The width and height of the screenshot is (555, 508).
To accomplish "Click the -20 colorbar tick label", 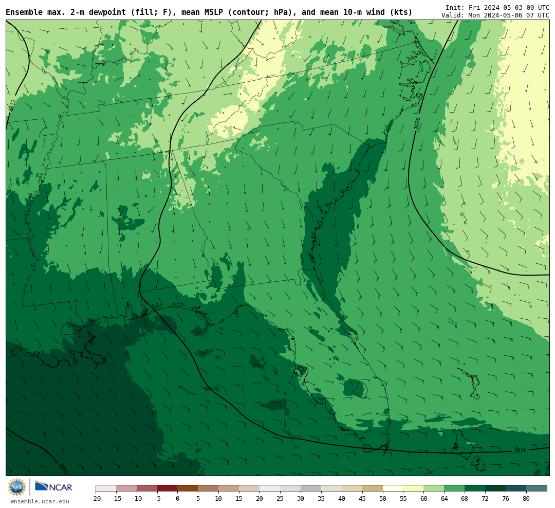I will (96, 498).
